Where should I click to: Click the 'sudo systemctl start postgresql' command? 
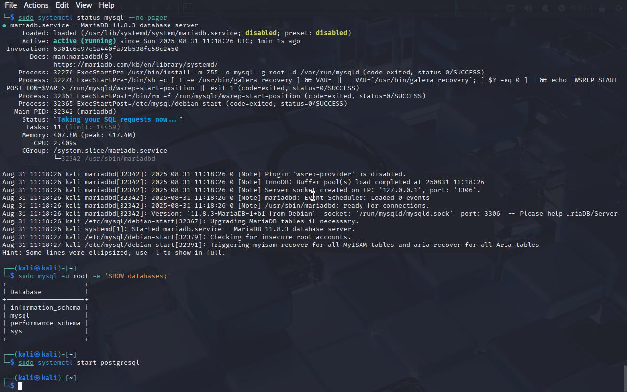pyautogui.click(x=79, y=363)
